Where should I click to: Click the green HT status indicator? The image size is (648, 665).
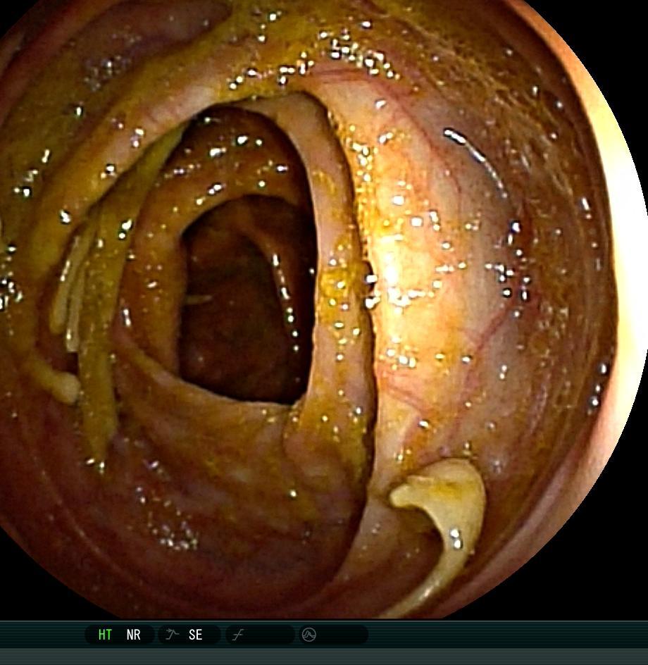tap(105, 635)
